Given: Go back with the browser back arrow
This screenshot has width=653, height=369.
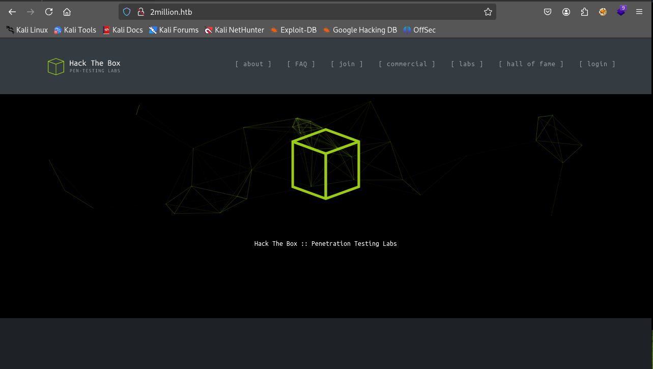Looking at the screenshot, I should [12, 12].
